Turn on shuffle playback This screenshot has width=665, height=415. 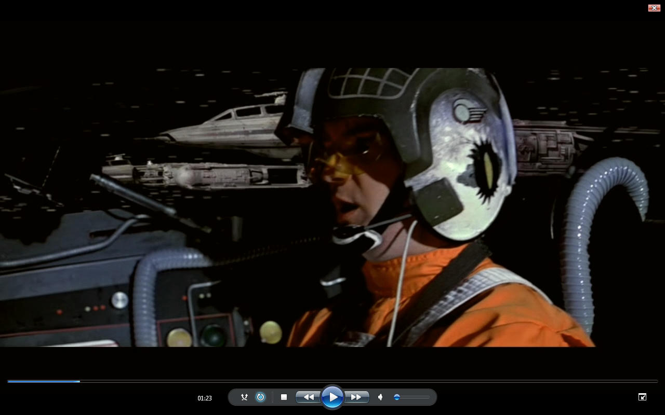(x=244, y=397)
